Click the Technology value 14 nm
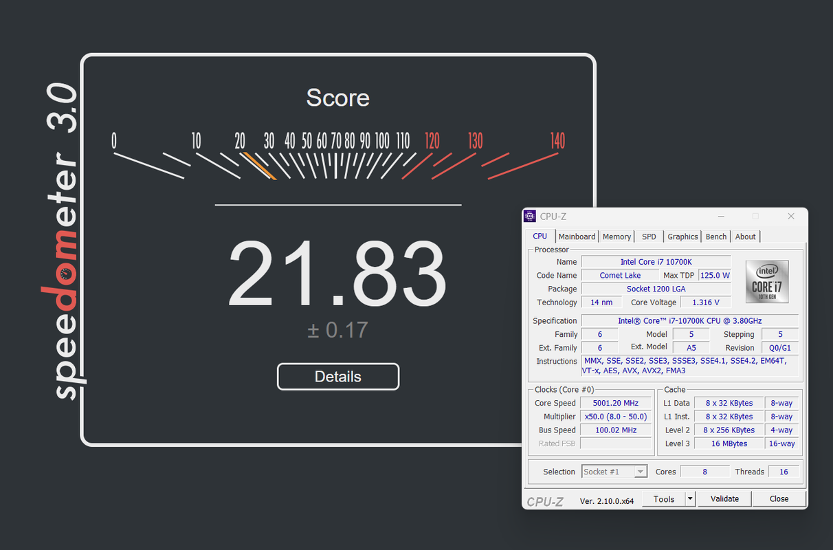This screenshot has height=550, width=833. point(601,302)
